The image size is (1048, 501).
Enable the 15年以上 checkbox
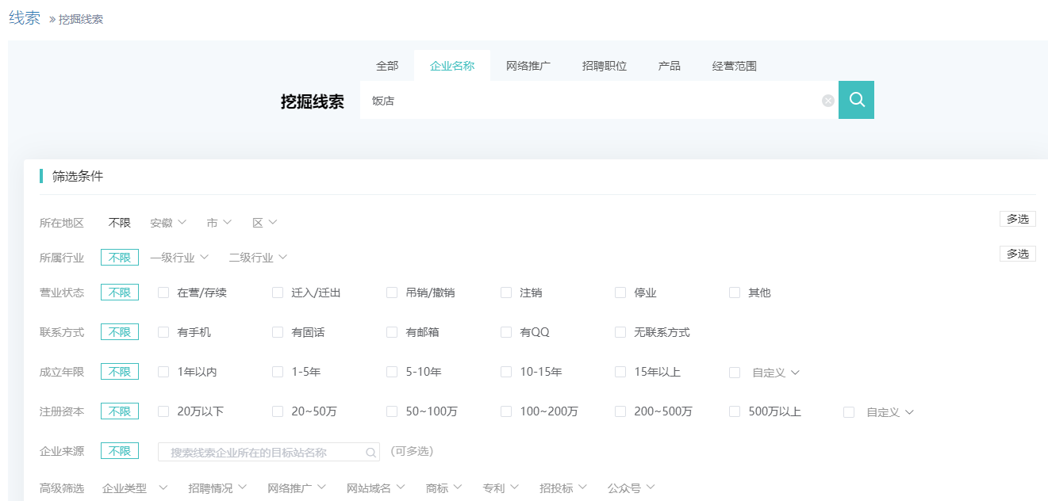pyautogui.click(x=620, y=372)
